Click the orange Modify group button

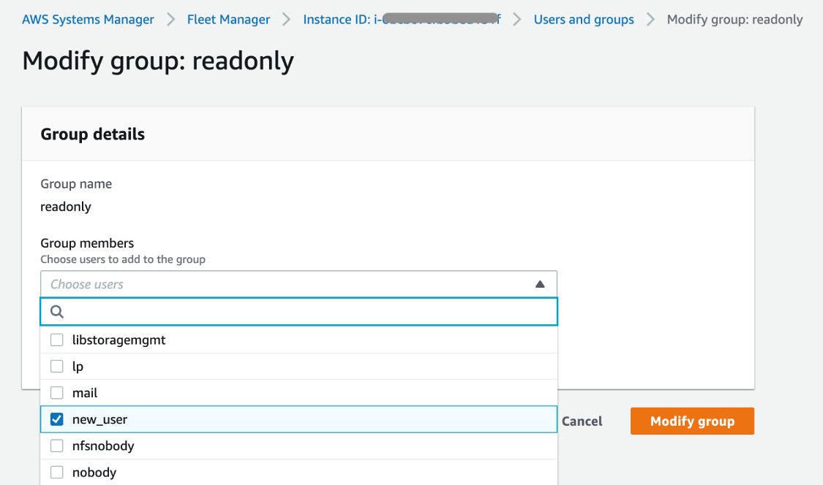[691, 421]
